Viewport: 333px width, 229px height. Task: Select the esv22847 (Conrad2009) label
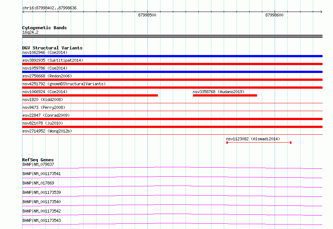(46, 115)
